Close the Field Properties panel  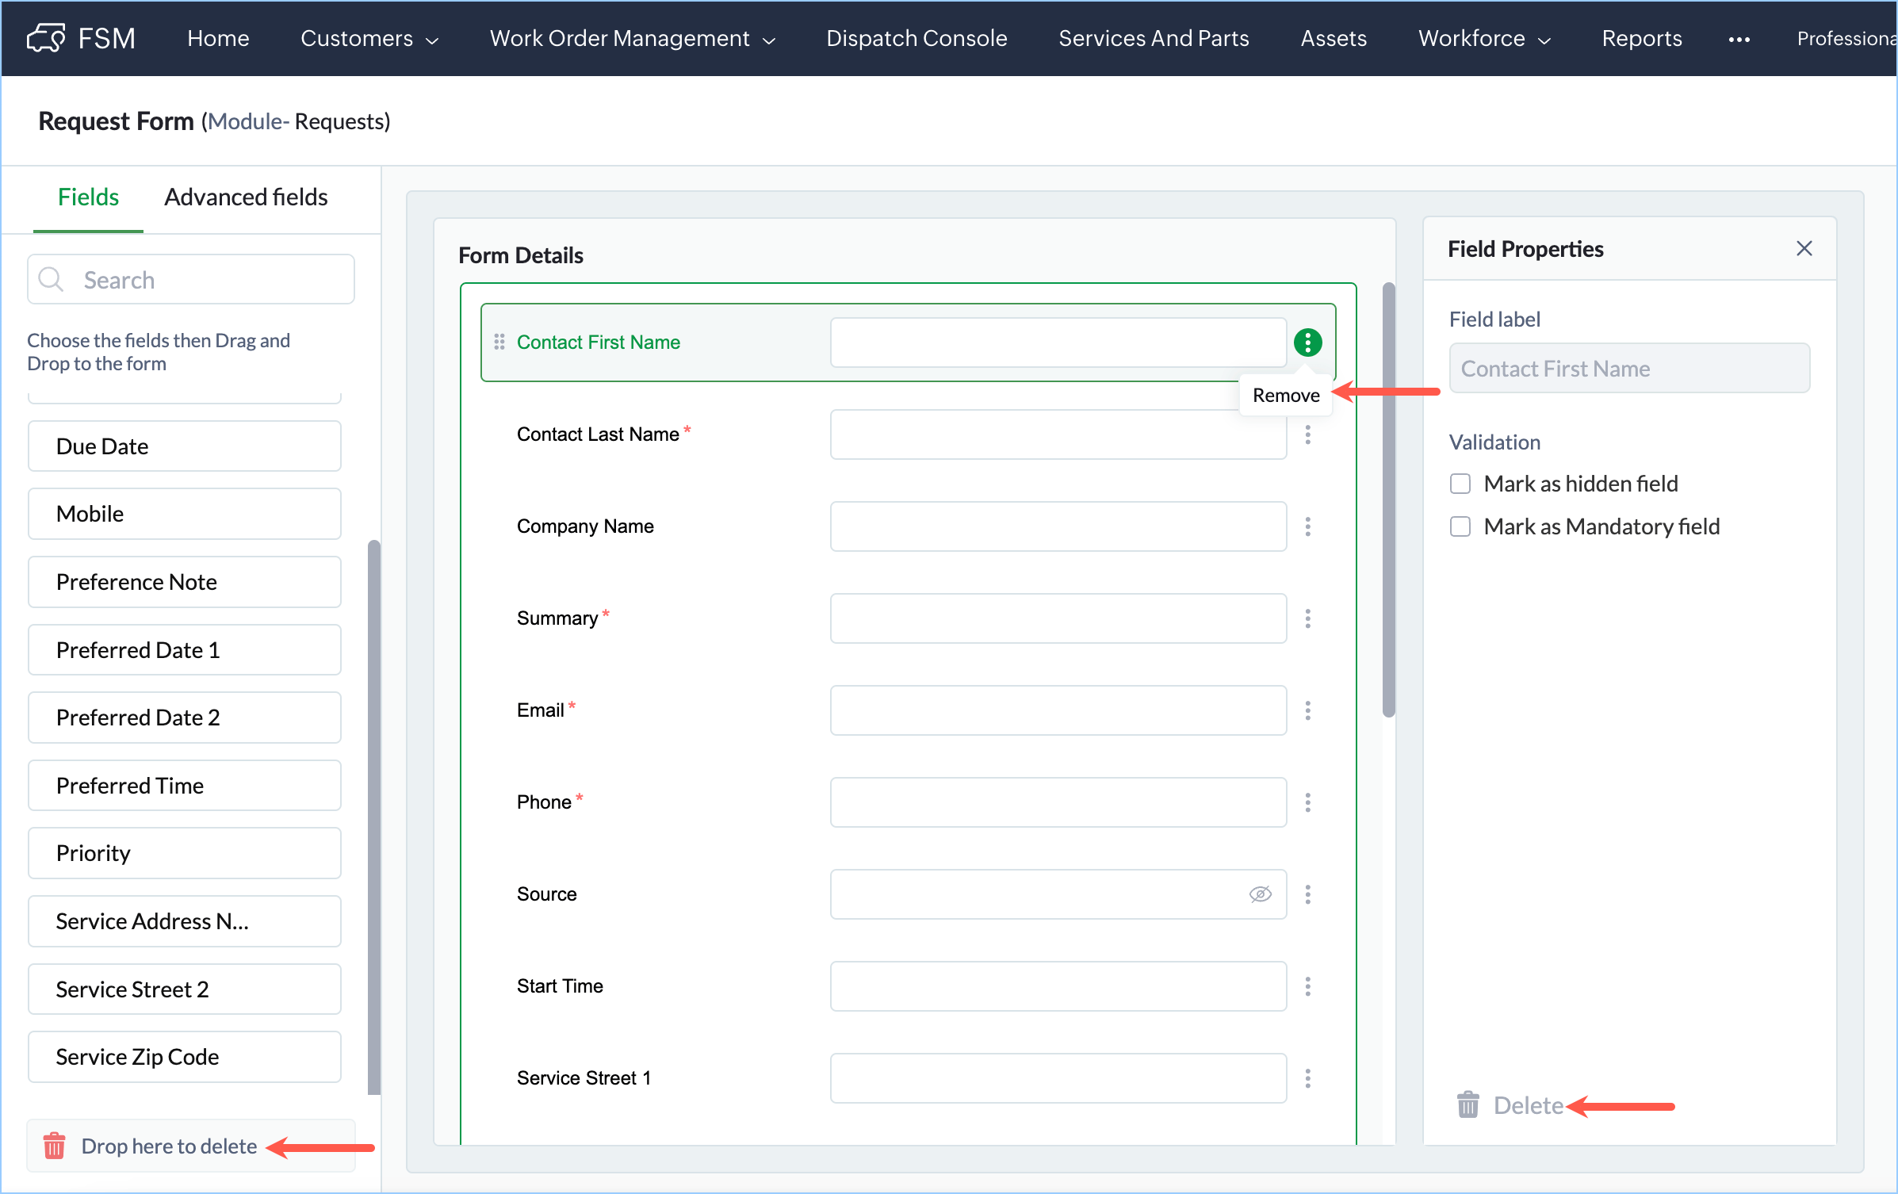point(1804,249)
